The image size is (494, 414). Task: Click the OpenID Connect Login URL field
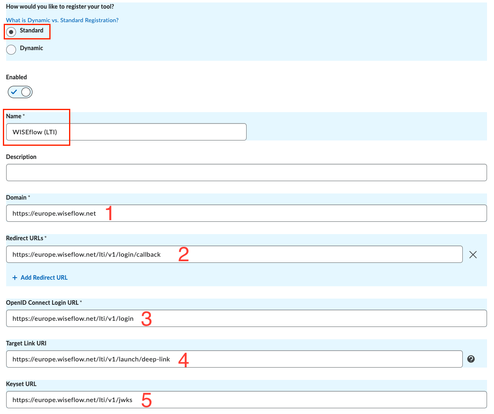click(x=247, y=318)
